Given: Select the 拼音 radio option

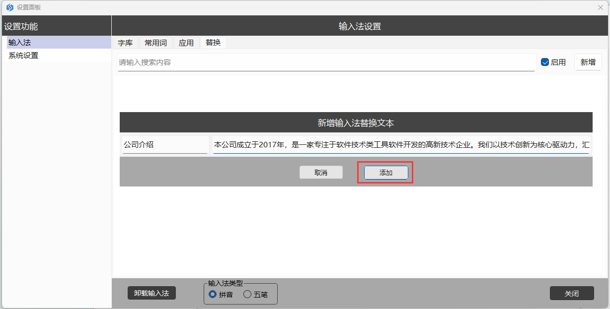Looking at the screenshot, I should coord(213,295).
